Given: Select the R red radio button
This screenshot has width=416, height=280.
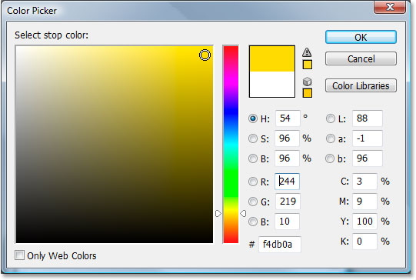Looking at the screenshot, I should [253, 182].
